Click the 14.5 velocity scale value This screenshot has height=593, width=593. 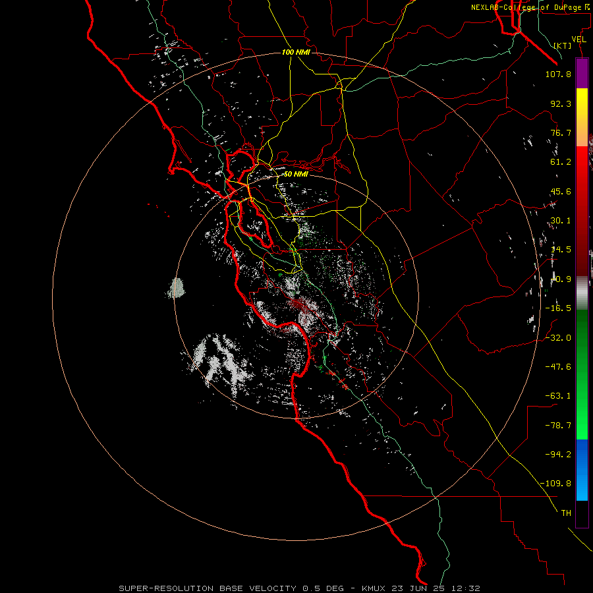click(561, 250)
